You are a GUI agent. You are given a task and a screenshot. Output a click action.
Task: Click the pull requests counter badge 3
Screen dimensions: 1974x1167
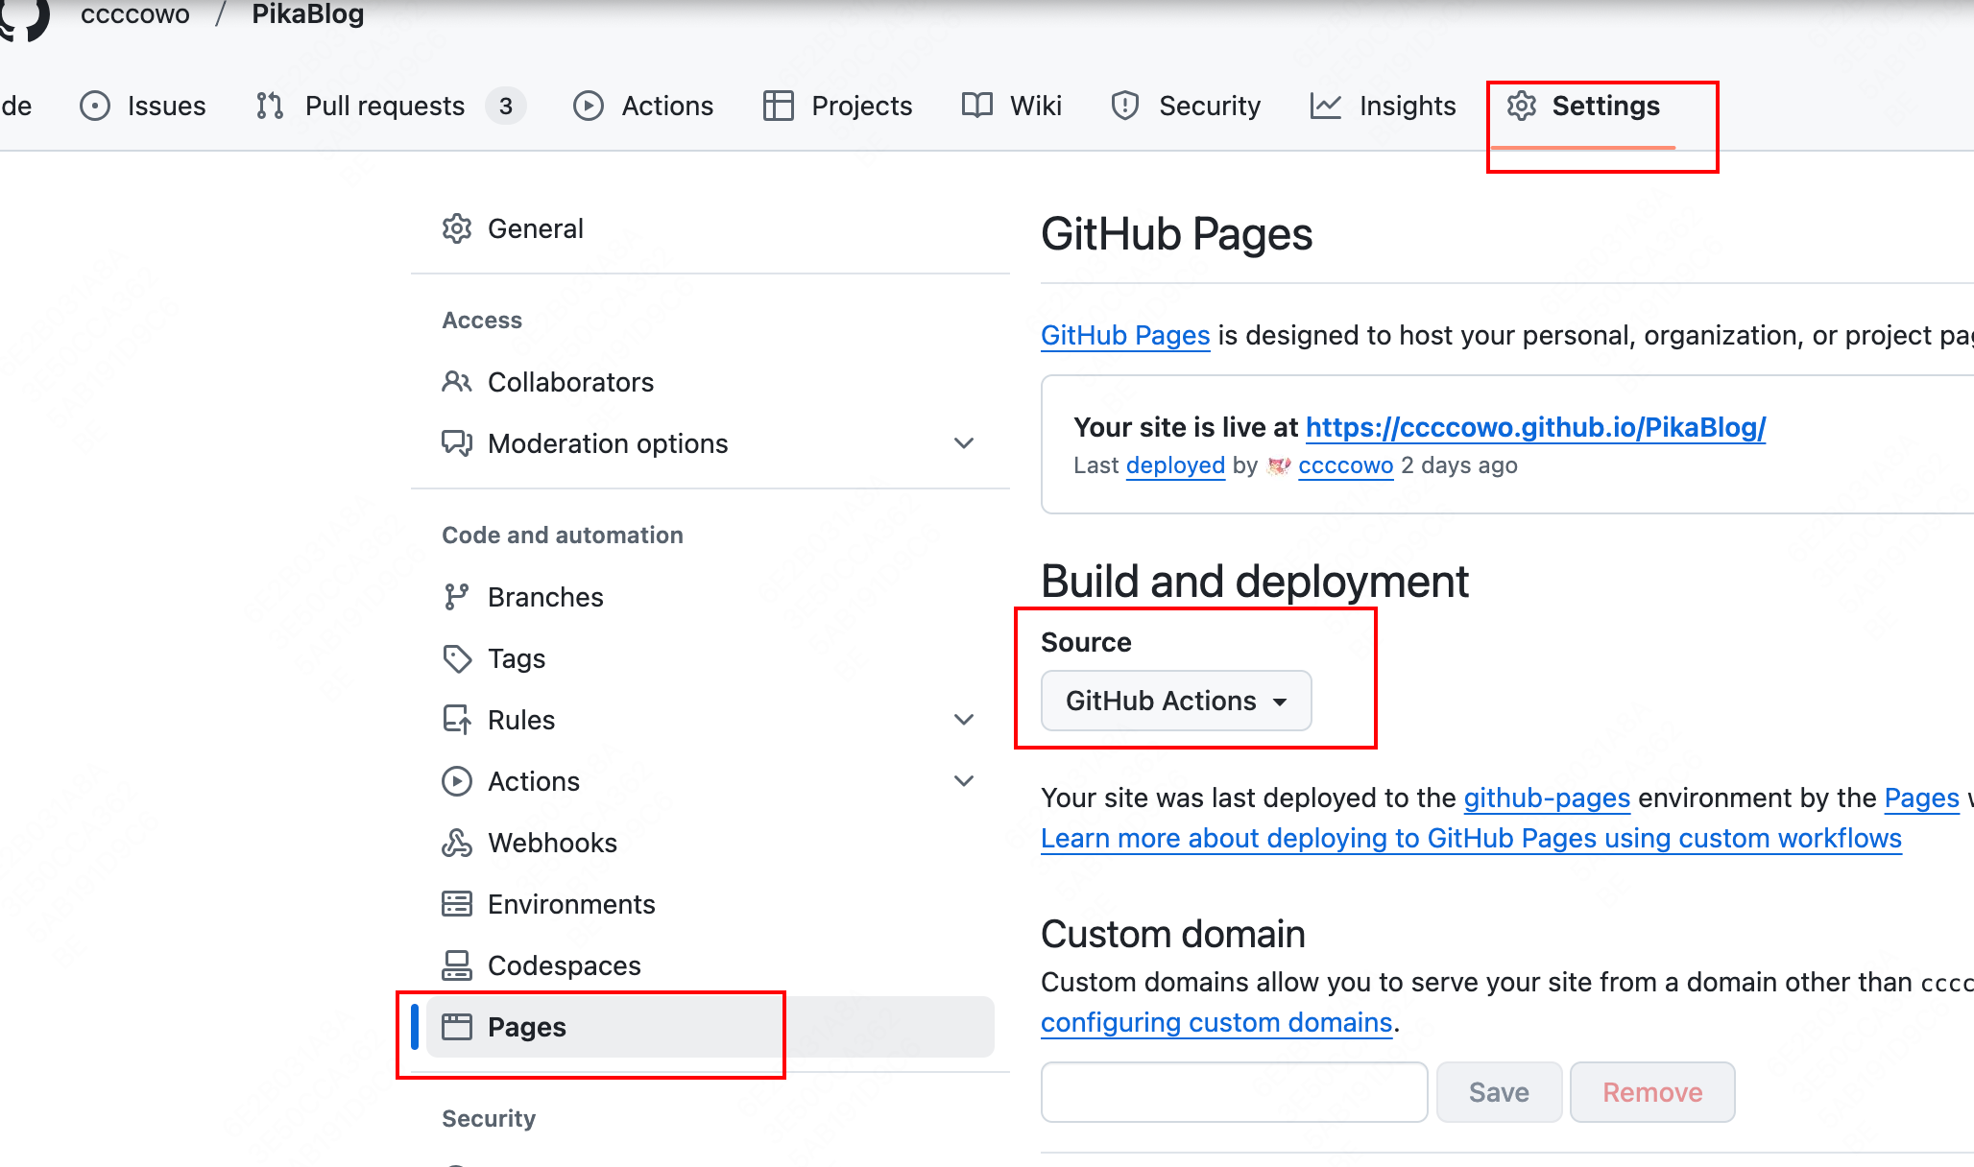click(x=506, y=106)
